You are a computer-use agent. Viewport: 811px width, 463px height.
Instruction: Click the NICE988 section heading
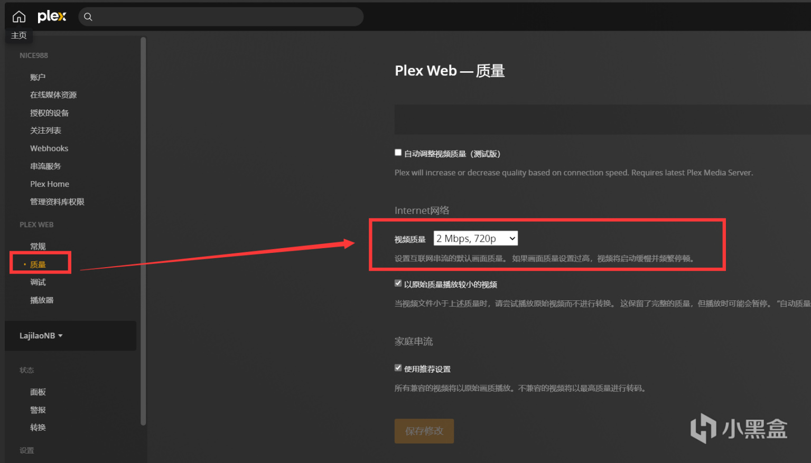pos(34,55)
